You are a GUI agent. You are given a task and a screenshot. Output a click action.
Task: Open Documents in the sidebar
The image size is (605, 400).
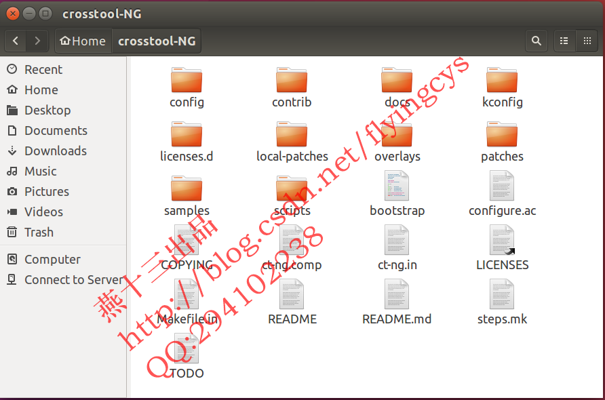coord(63,131)
